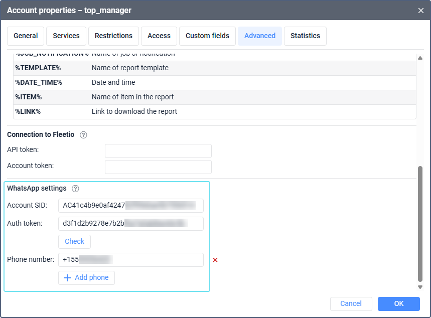
Task: Click the help icon next to WhatsApp settings
Action: (75, 189)
